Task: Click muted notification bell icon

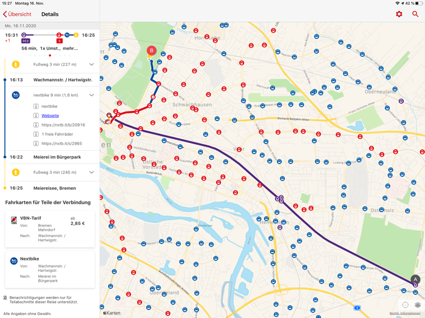Action: pyautogui.click(x=5, y=298)
